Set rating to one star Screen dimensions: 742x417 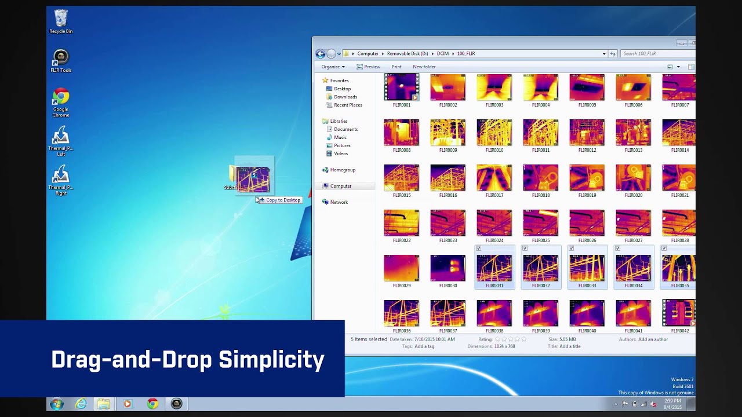tap(499, 339)
